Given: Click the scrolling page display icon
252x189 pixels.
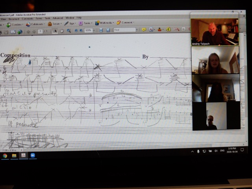Looking at the screenshot, I should pos(101,30).
